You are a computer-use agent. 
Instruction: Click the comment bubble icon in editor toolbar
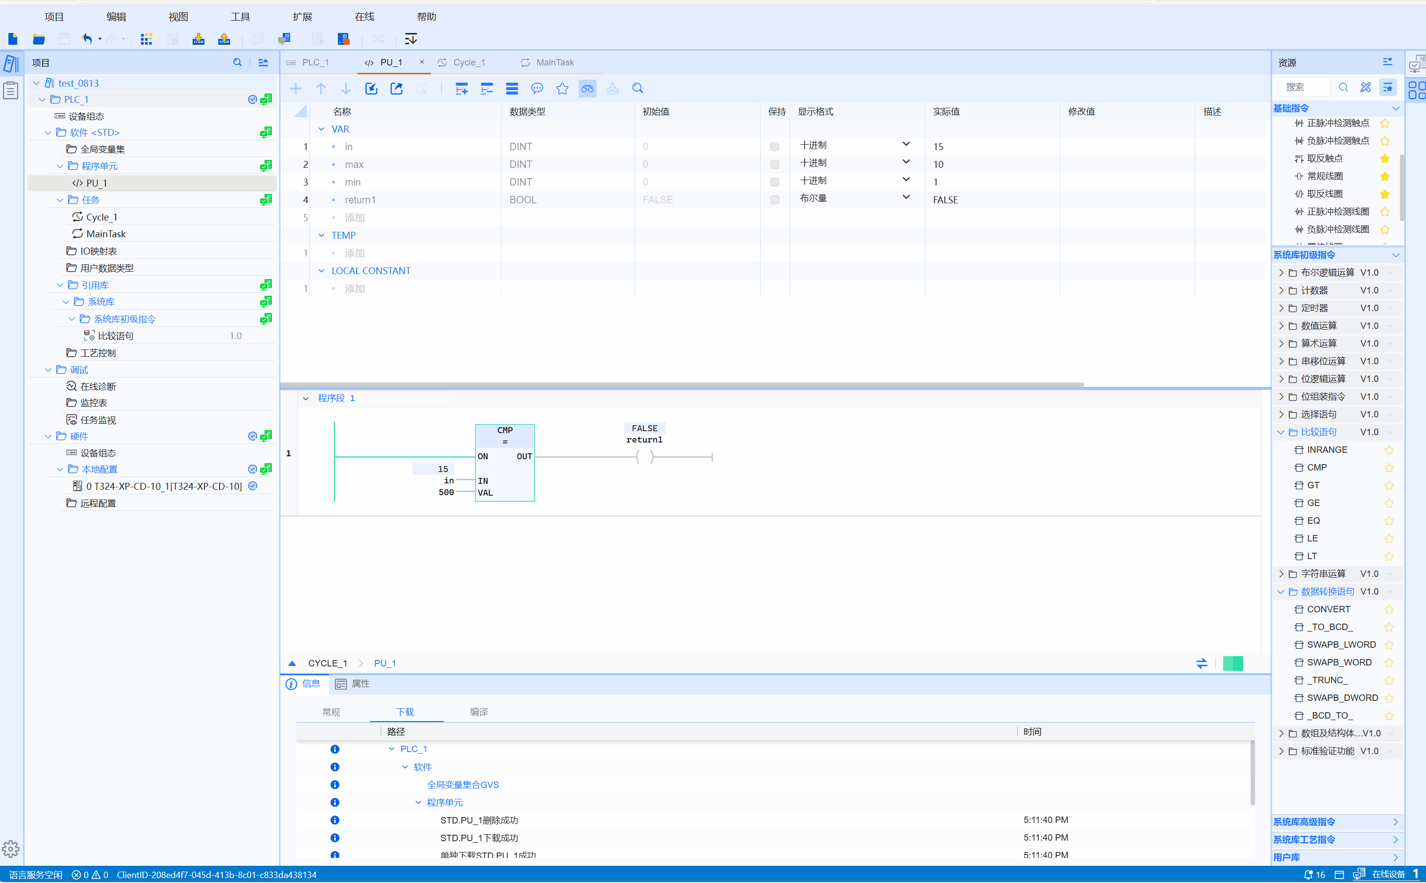coord(536,89)
